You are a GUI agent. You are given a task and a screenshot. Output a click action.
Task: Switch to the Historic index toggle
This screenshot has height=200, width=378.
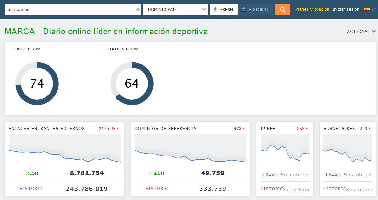click(256, 9)
